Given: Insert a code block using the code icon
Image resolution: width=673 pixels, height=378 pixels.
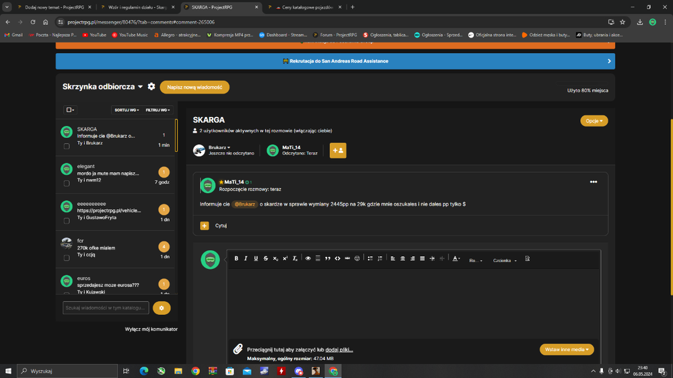Looking at the screenshot, I should tap(337, 259).
